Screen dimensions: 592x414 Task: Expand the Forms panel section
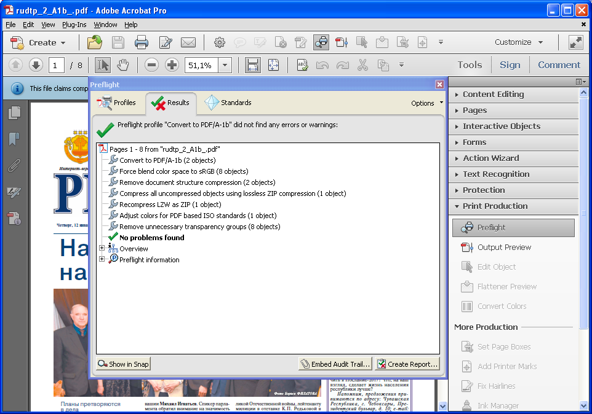pyautogui.click(x=513, y=143)
